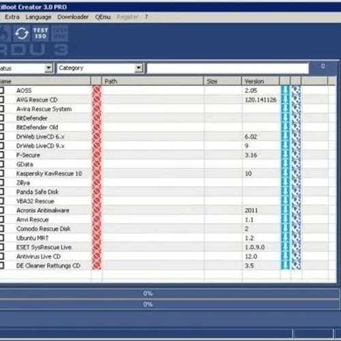Click the blue counter showing 0

323,66
